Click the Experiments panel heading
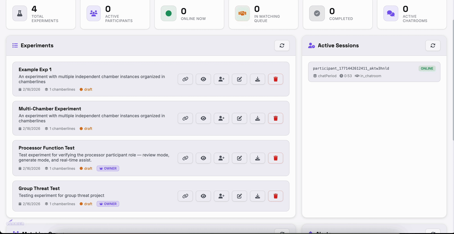 point(37,46)
